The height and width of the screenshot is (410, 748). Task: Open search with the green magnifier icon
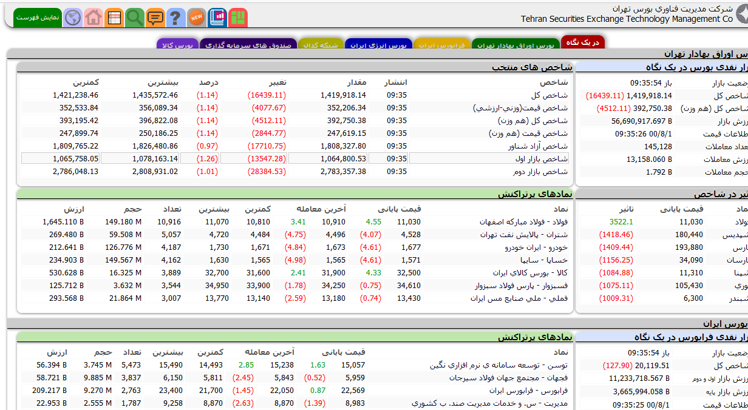(x=135, y=18)
